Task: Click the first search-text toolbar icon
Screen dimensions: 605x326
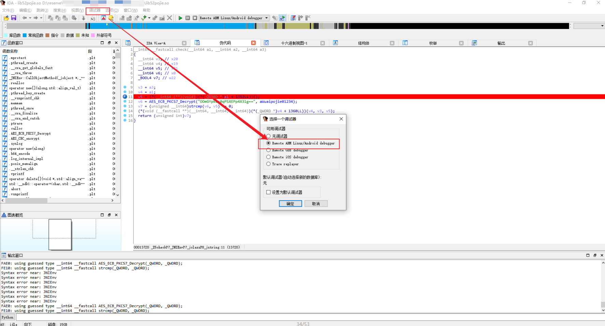Action: [x=51, y=18]
